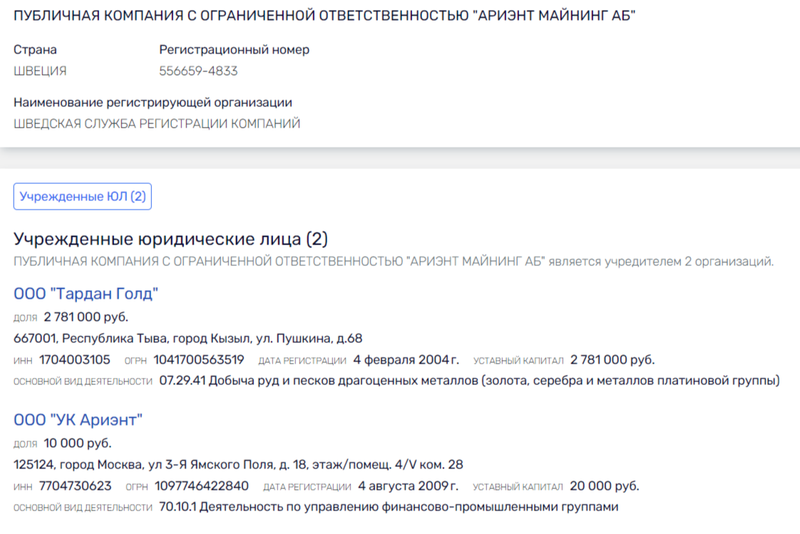Viewport: 800px width, 534px height.
Task: Open the "Учрежденные ЮЛ (2)" filter chip
Action: [x=82, y=197]
